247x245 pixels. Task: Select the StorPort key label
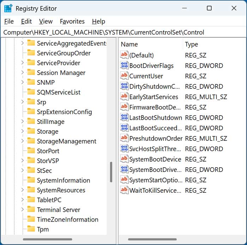[48, 151]
